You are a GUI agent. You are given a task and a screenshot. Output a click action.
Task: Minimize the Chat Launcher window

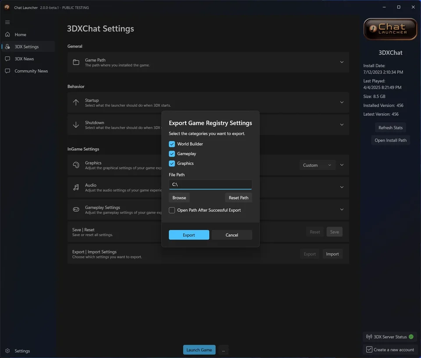(x=384, y=7)
